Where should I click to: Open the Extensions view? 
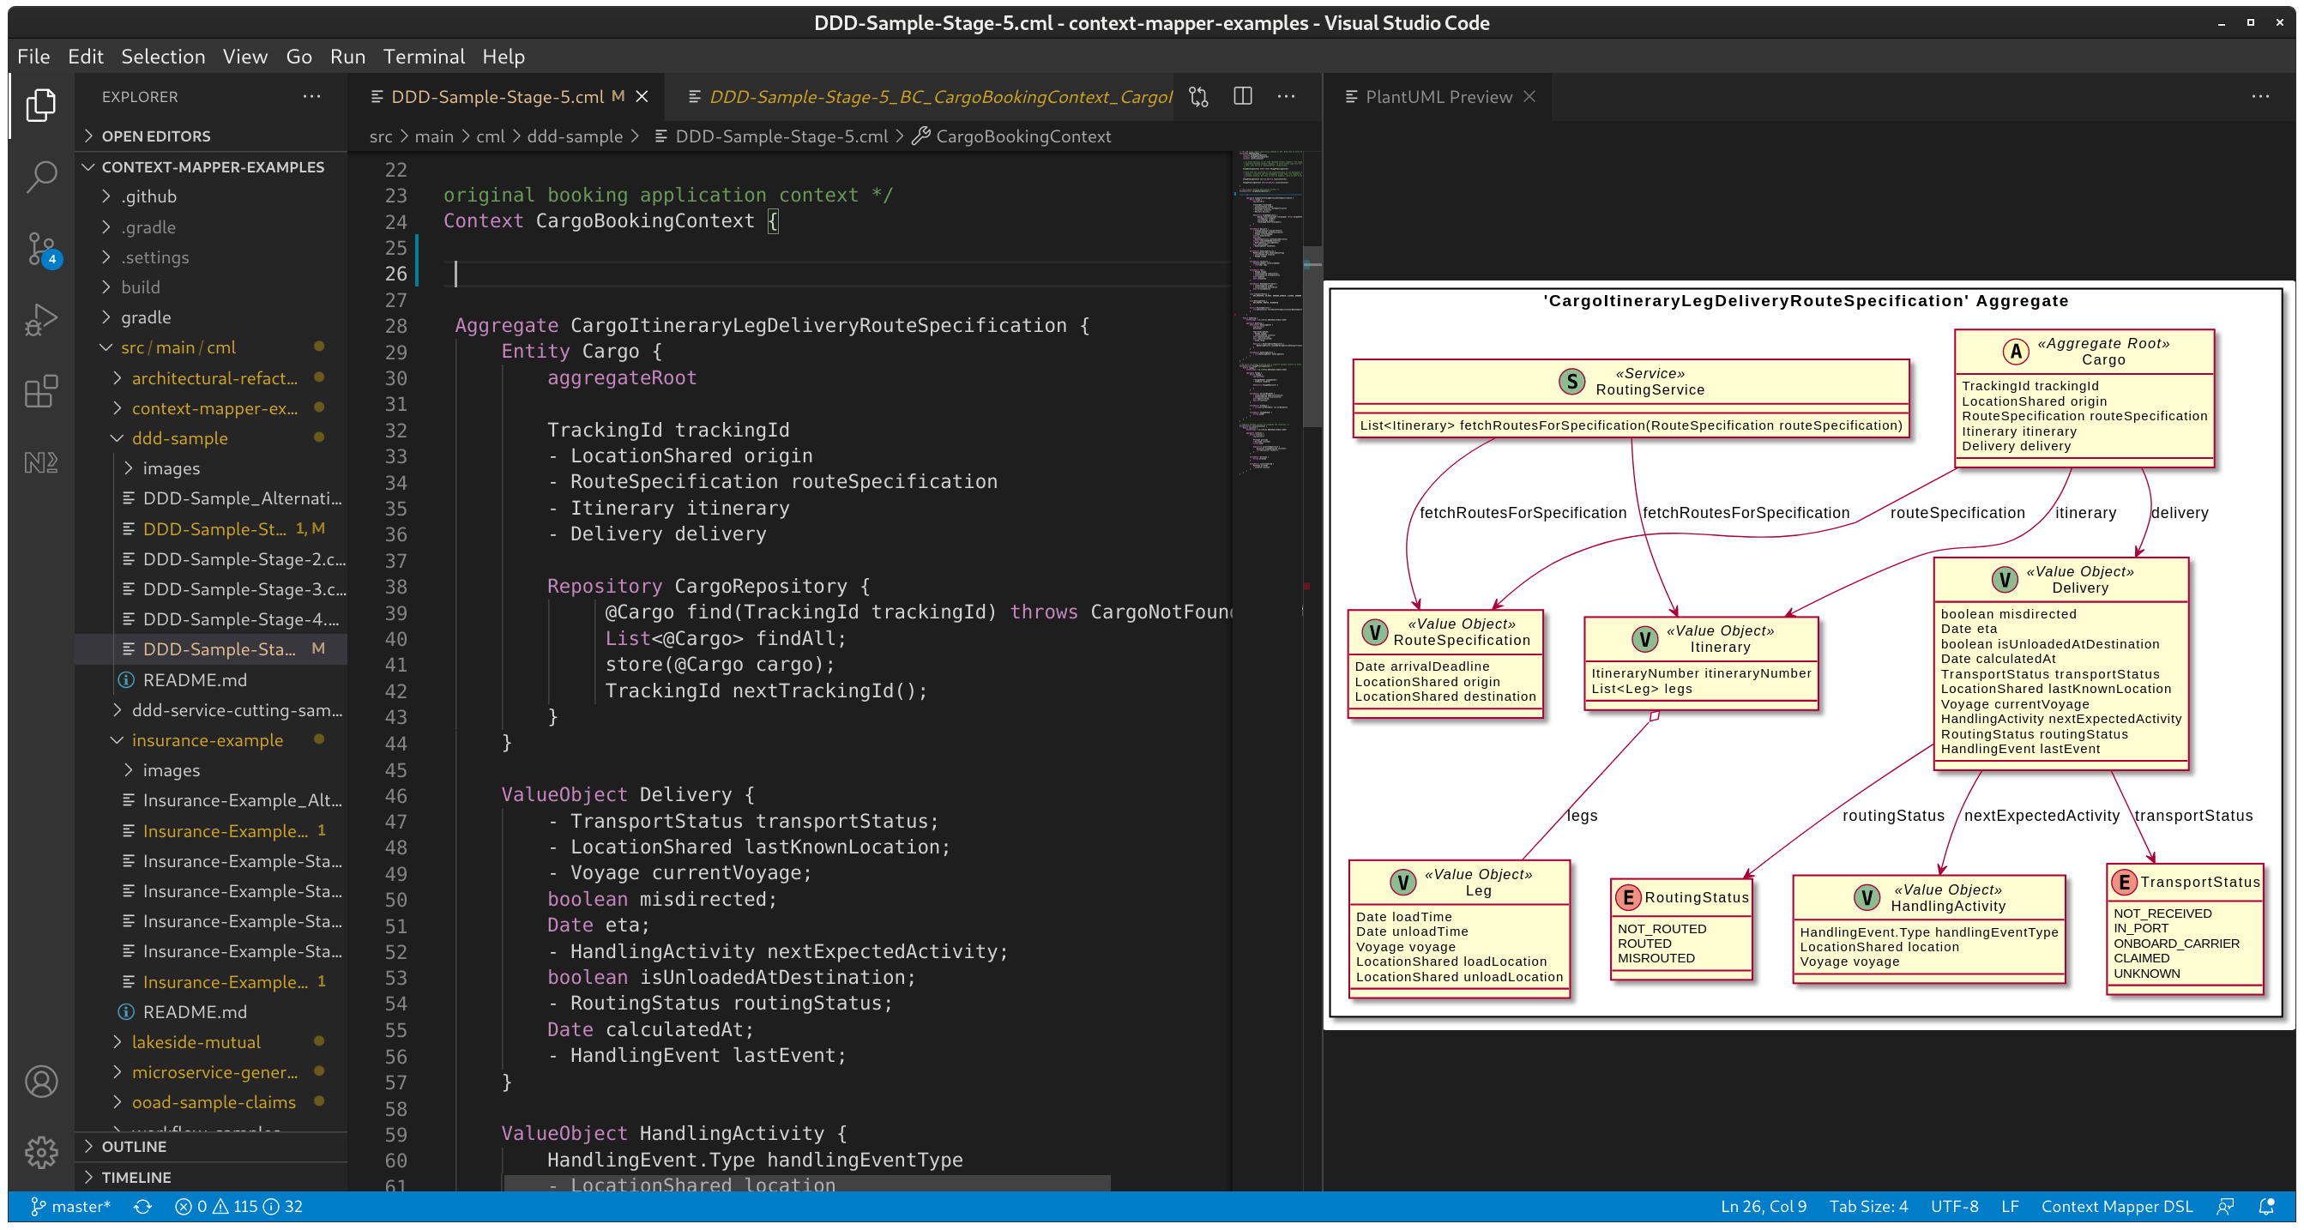point(41,391)
